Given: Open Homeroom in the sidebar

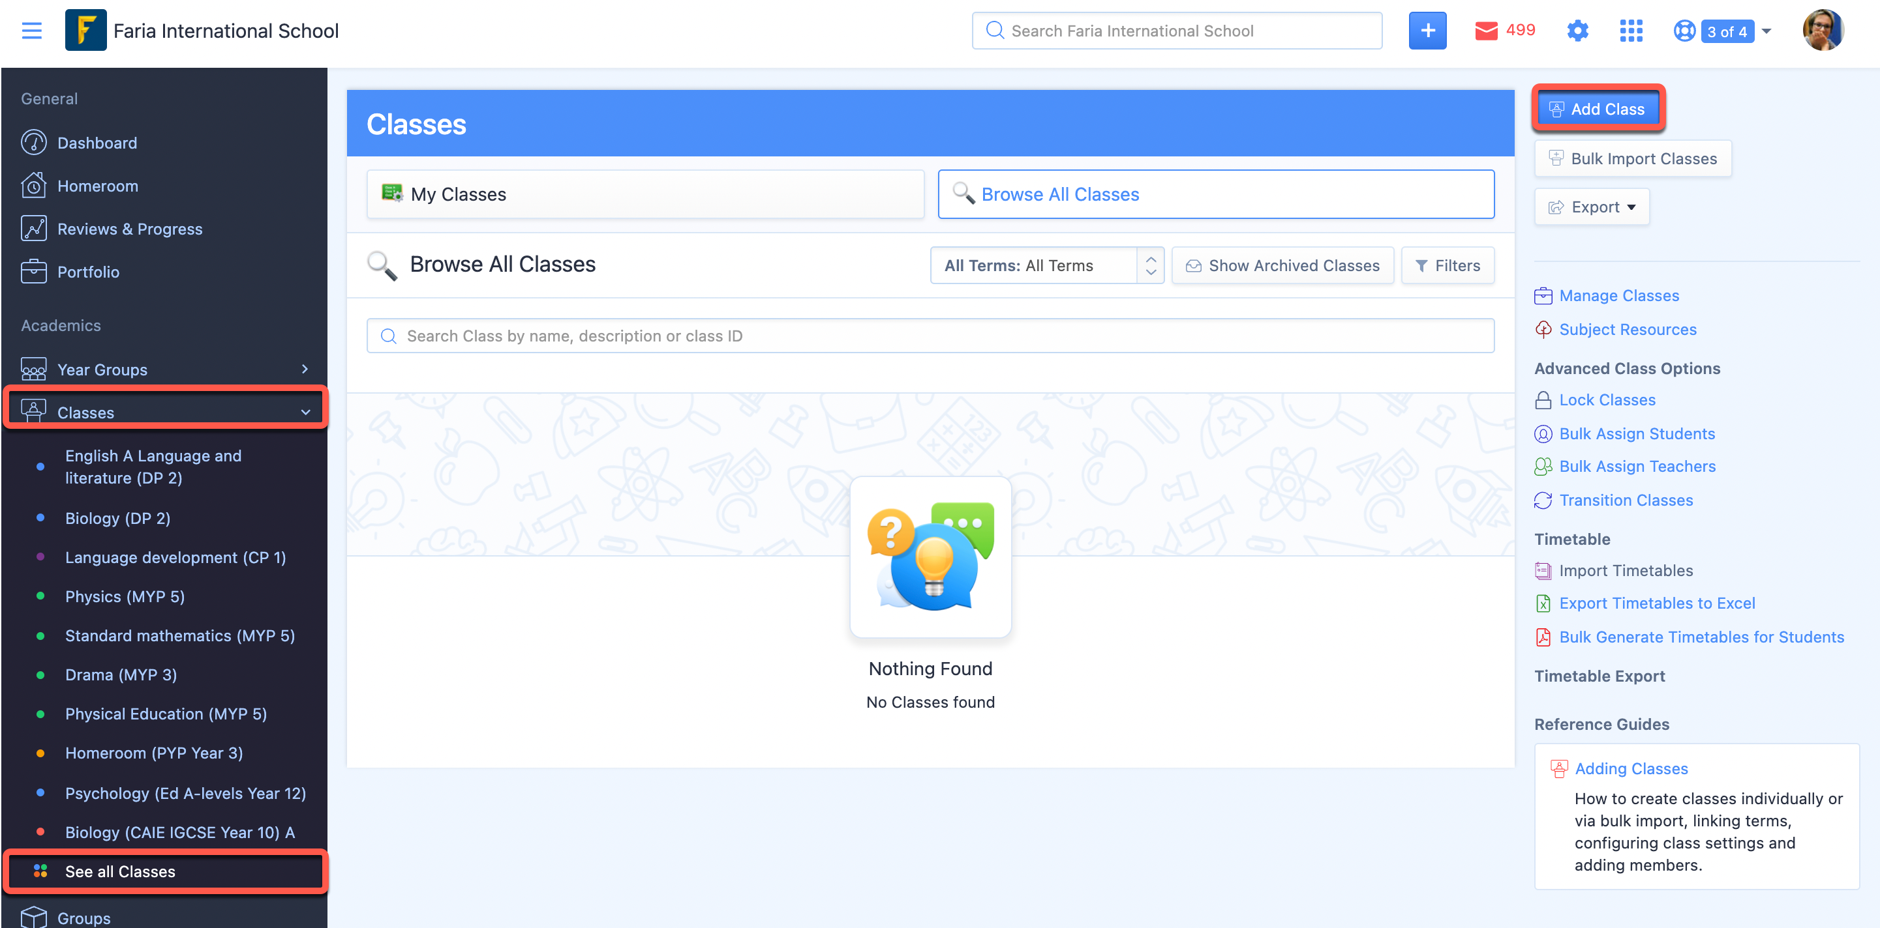Looking at the screenshot, I should point(97,186).
